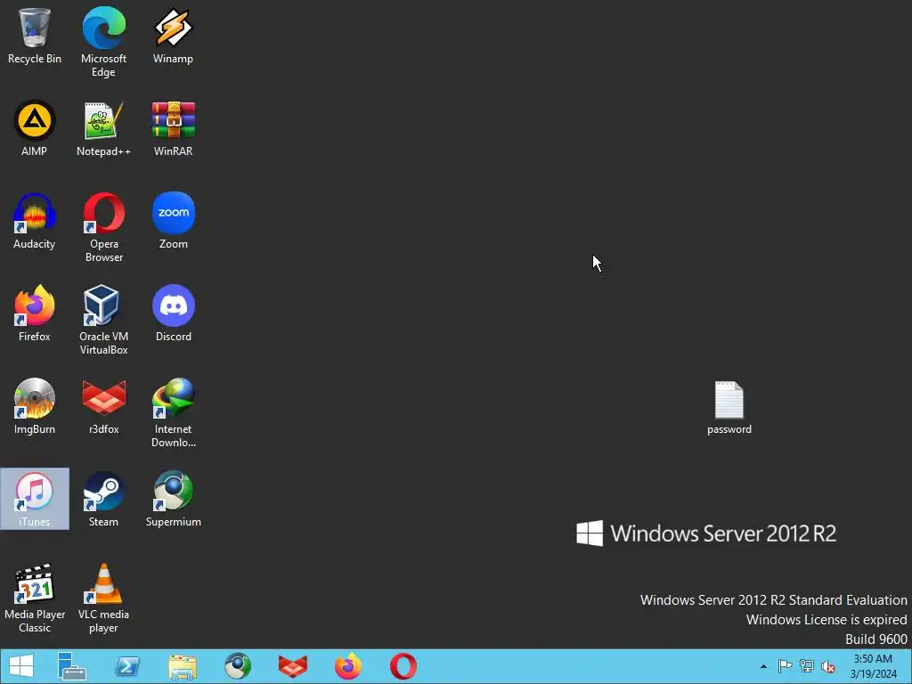Select the Internet Download Manager shortcut
The height and width of the screenshot is (684, 912).
(x=174, y=412)
